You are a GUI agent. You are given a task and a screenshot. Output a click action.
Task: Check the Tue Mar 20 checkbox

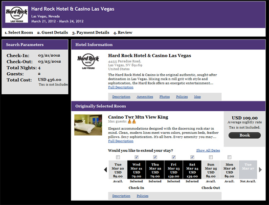tap(118, 157)
